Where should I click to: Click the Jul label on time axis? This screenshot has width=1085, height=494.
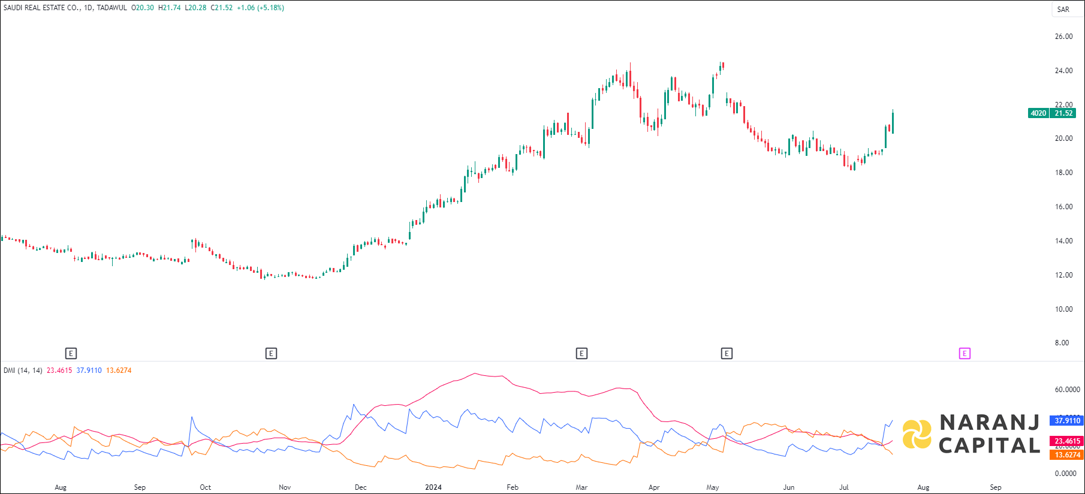[844, 487]
